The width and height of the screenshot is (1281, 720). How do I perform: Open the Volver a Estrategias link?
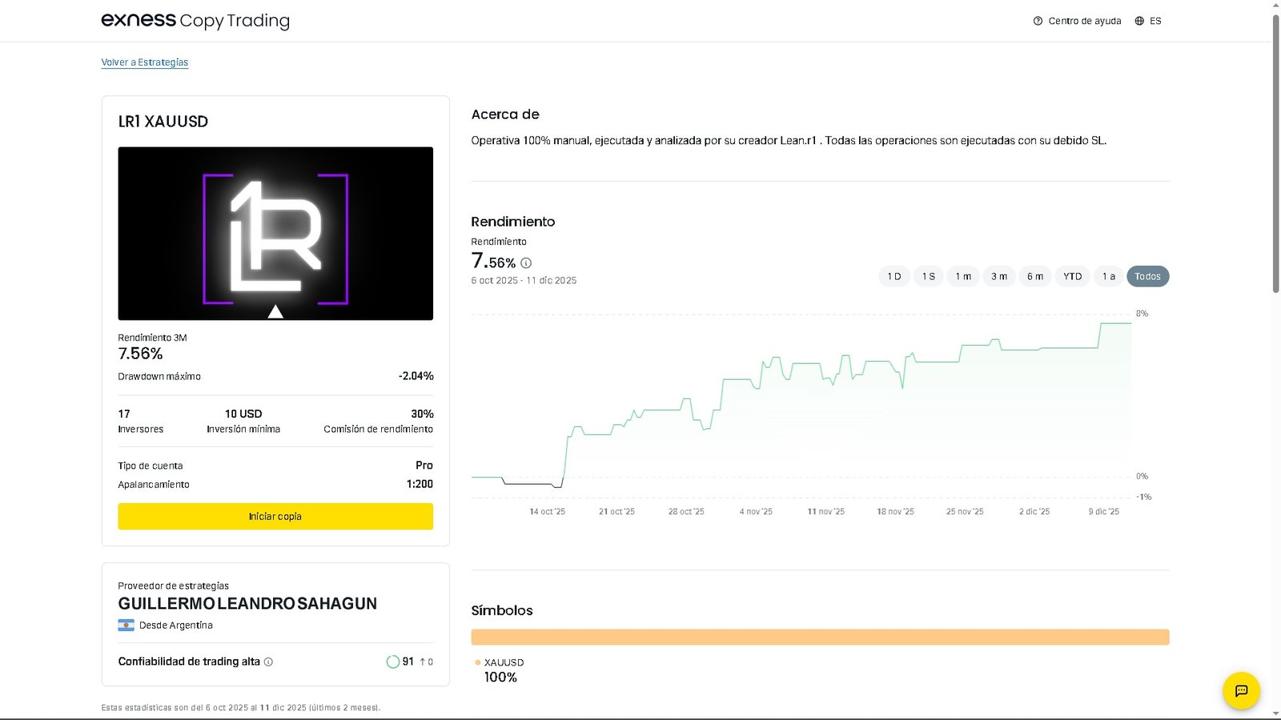tap(145, 62)
